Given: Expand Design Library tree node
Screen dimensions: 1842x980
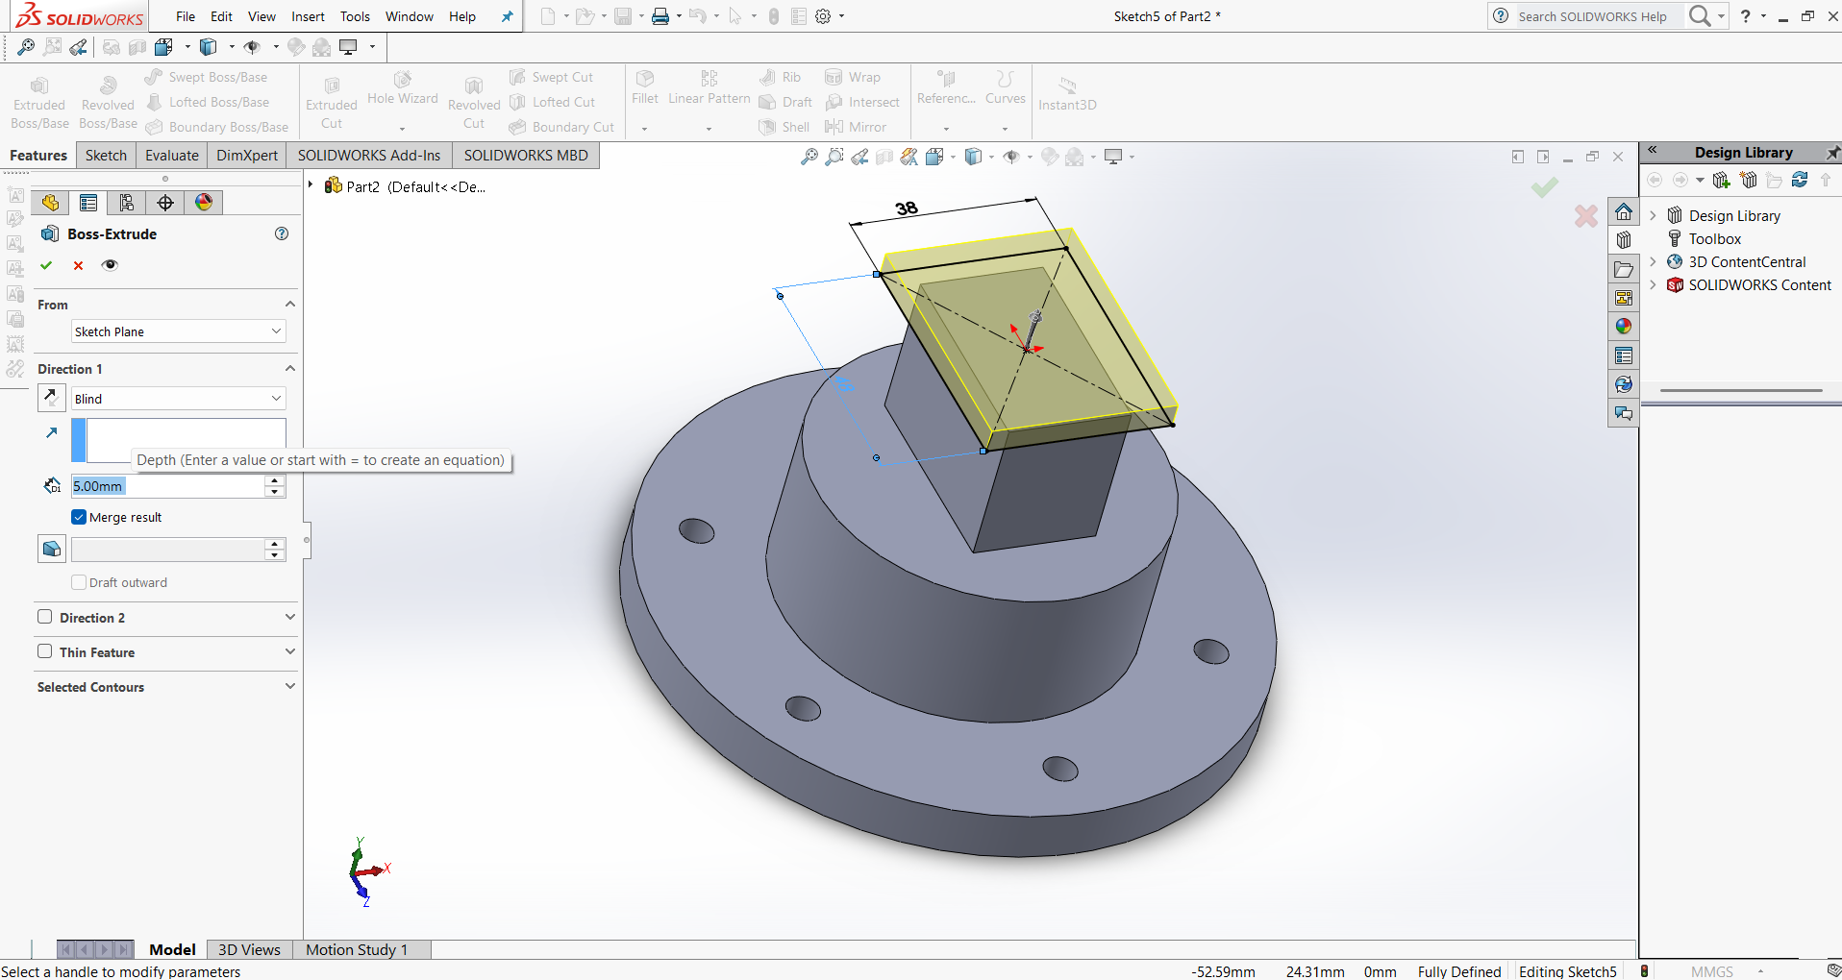Looking at the screenshot, I should point(1653,215).
